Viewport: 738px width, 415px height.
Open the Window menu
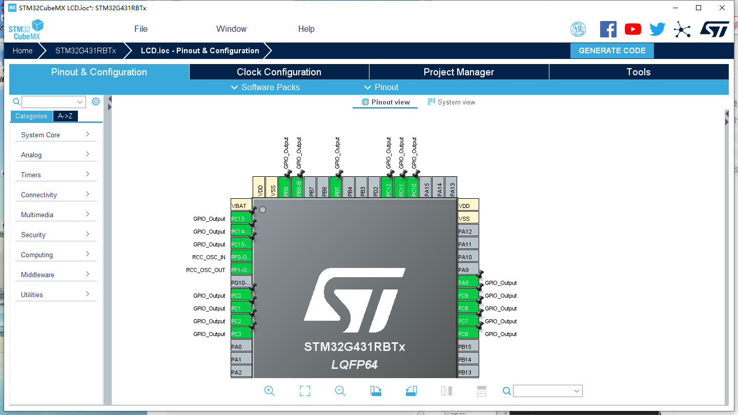click(x=231, y=29)
